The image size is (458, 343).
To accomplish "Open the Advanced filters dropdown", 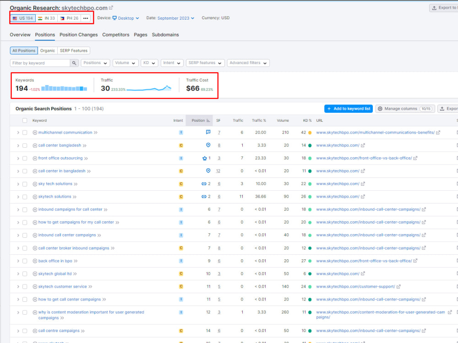I will click(x=248, y=63).
